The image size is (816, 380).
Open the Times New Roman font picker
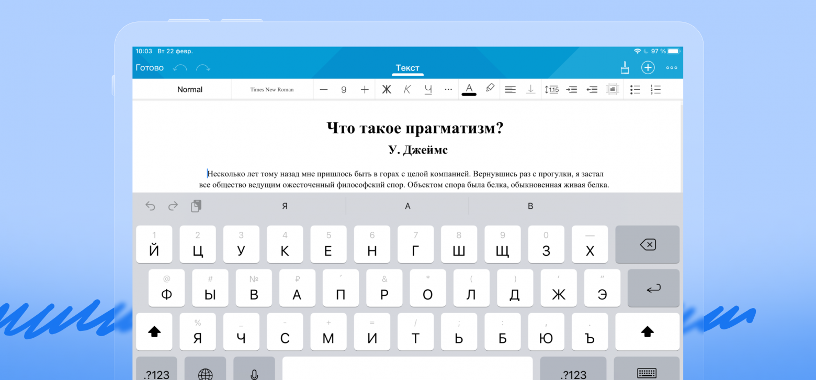coord(271,90)
